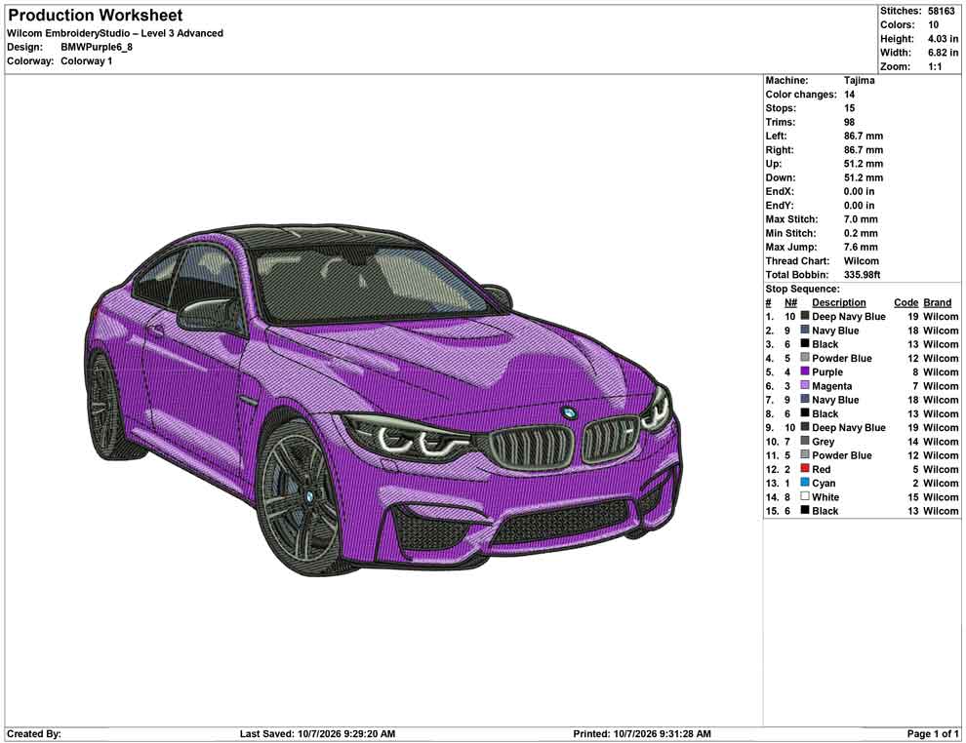966x743 pixels.
Task: Click the Magenta description in stop 6
Action: 831,386
